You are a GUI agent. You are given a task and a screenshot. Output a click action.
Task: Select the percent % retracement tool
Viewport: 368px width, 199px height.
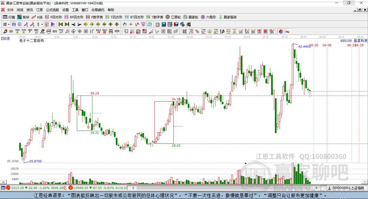click(x=197, y=32)
